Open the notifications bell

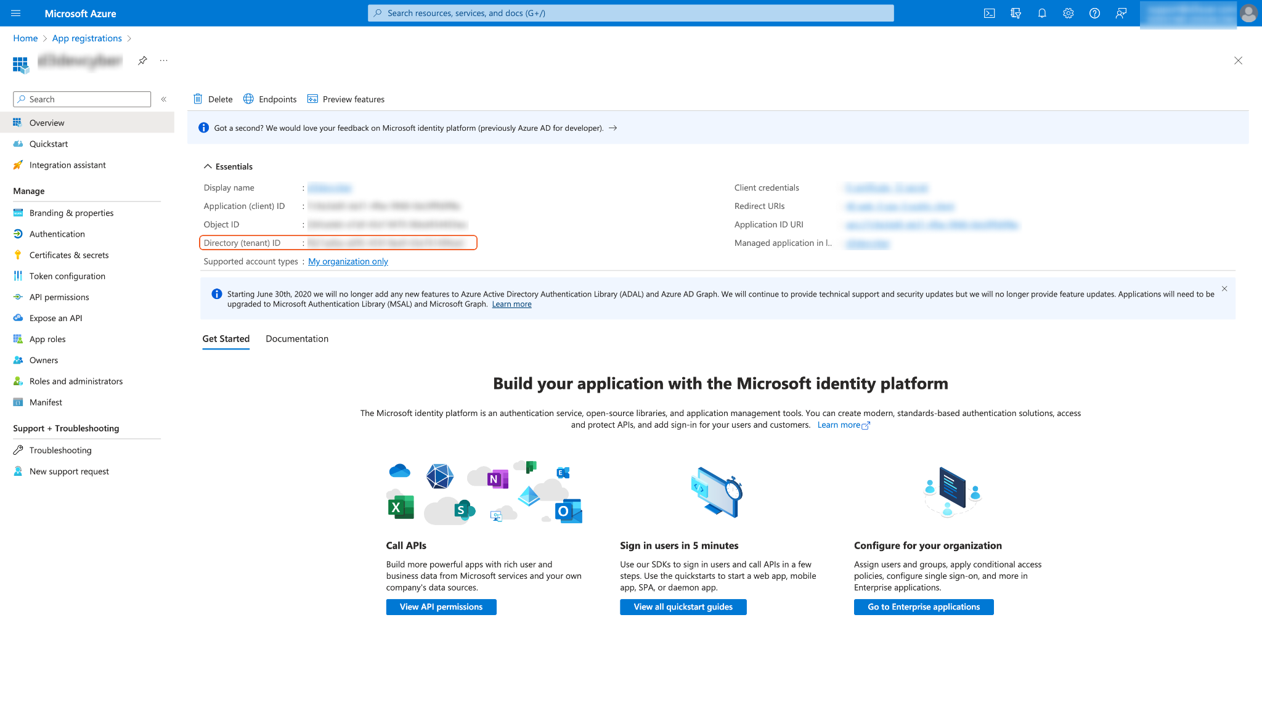1042,13
